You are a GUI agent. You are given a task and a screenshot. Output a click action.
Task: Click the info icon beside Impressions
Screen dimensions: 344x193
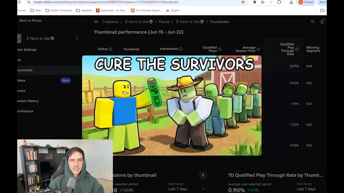pyautogui.click(x=181, y=49)
